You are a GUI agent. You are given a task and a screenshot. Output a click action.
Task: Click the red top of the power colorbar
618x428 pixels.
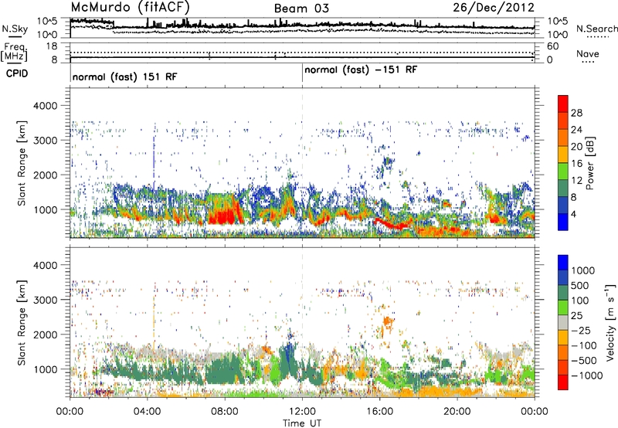click(x=563, y=104)
